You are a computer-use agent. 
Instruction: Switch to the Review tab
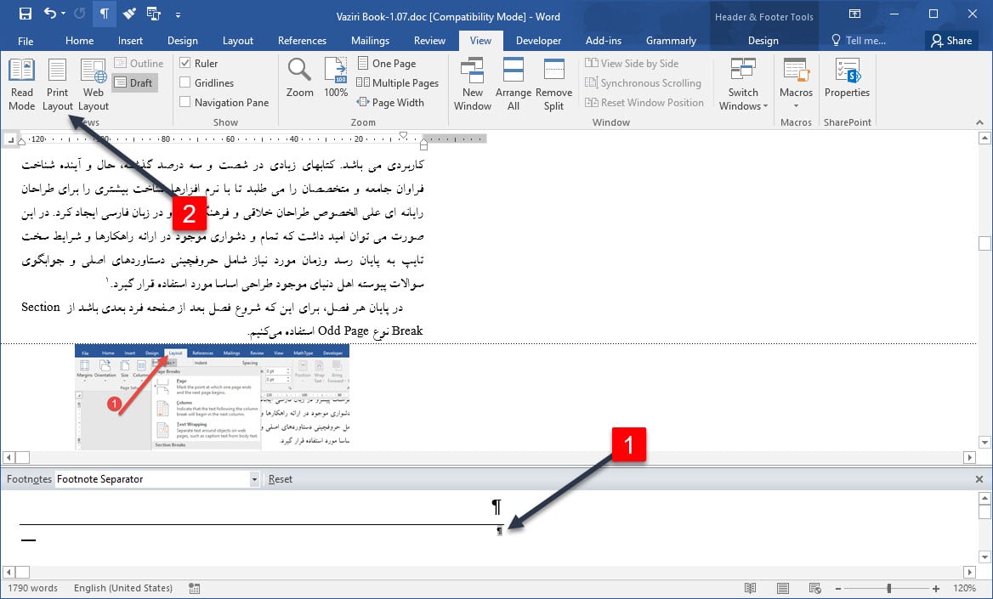click(429, 41)
